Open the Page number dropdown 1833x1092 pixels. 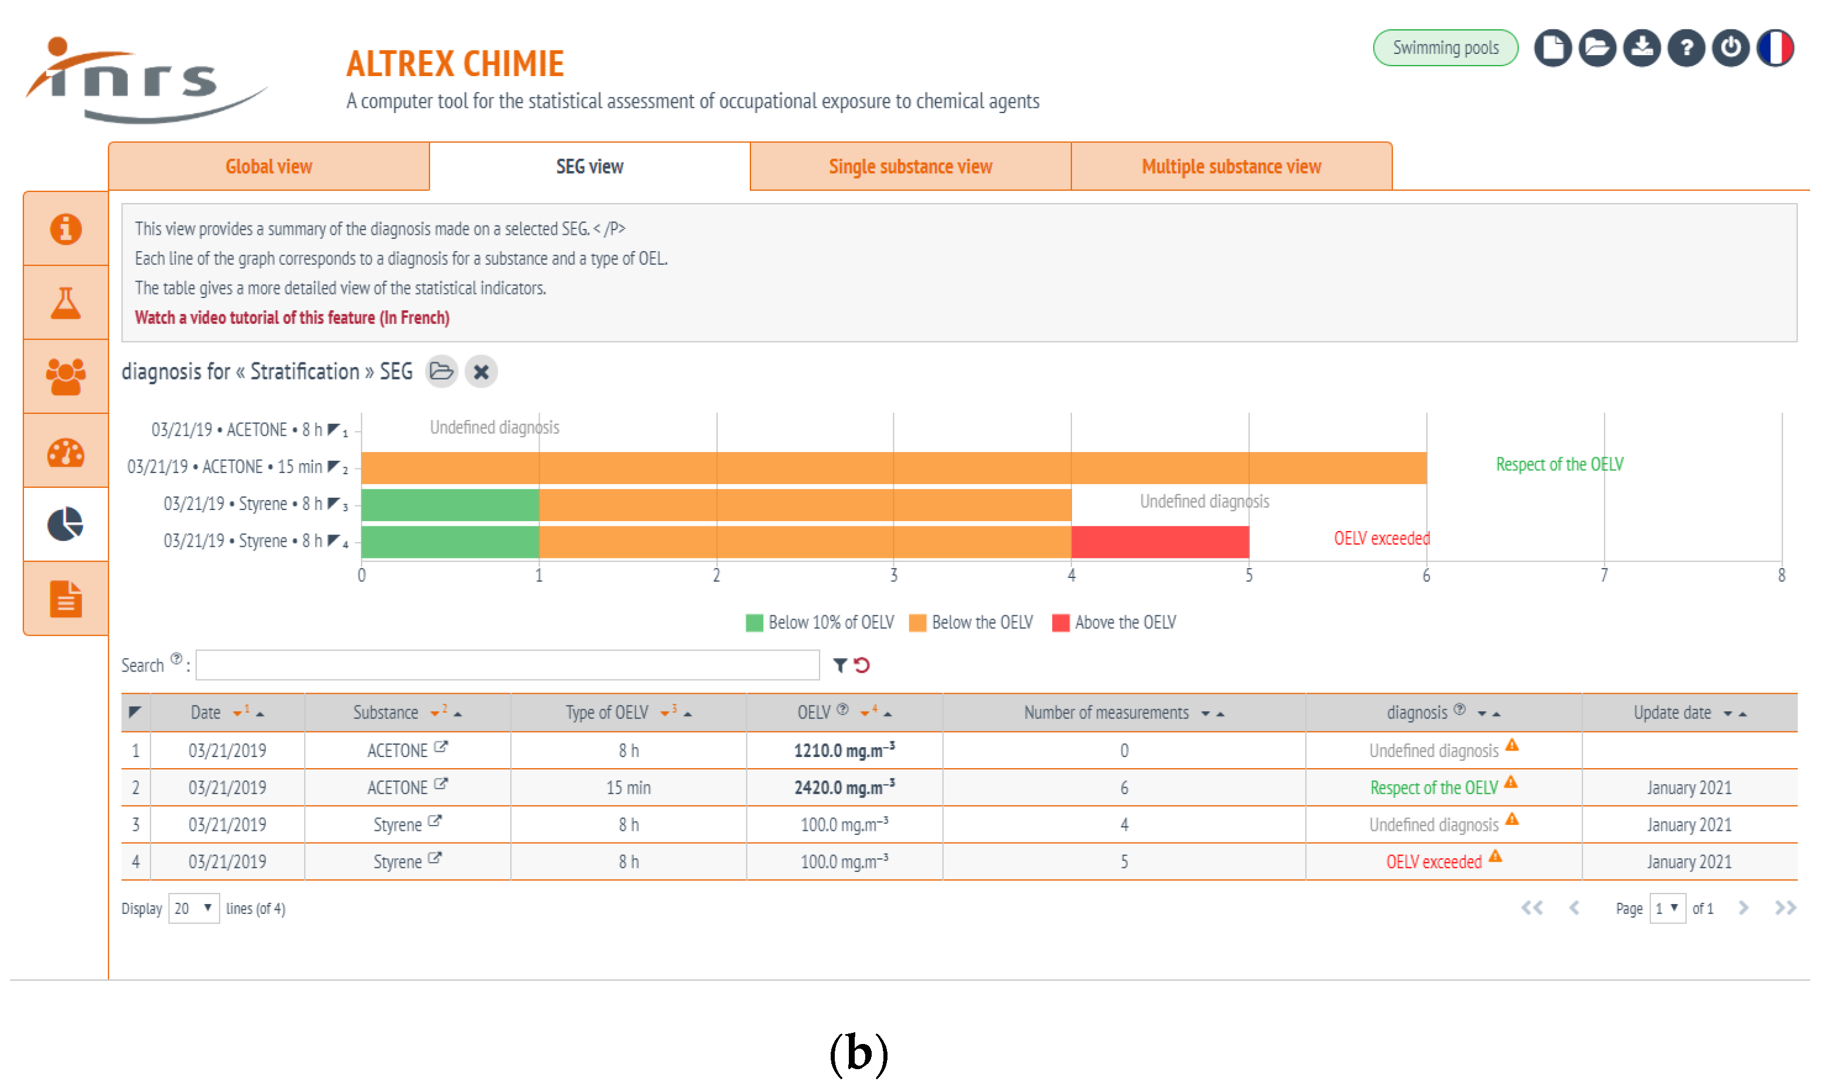[x=1667, y=909]
